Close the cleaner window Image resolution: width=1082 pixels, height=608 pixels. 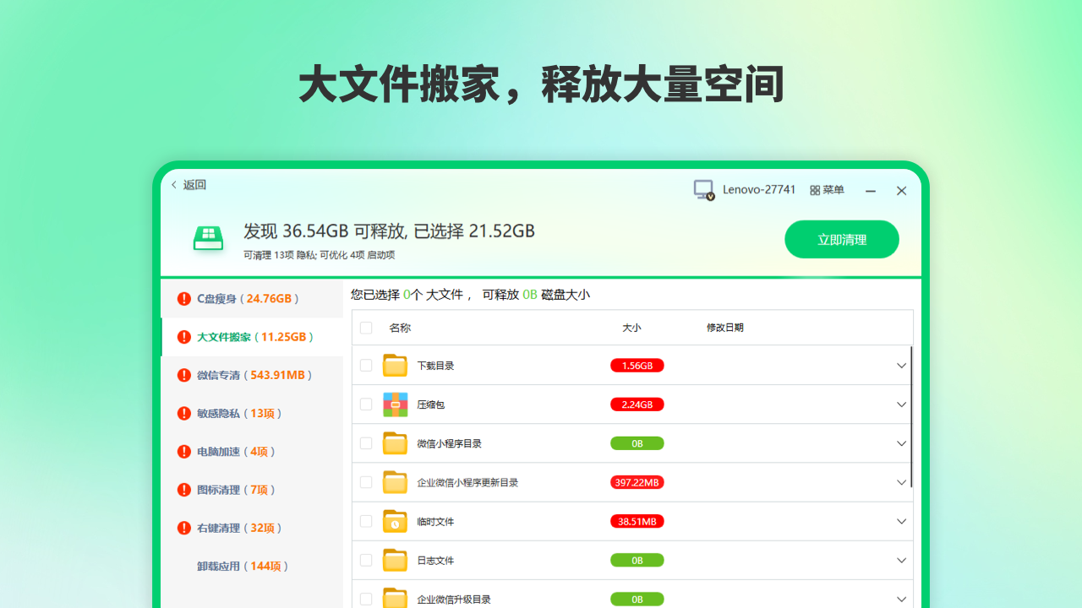(902, 191)
